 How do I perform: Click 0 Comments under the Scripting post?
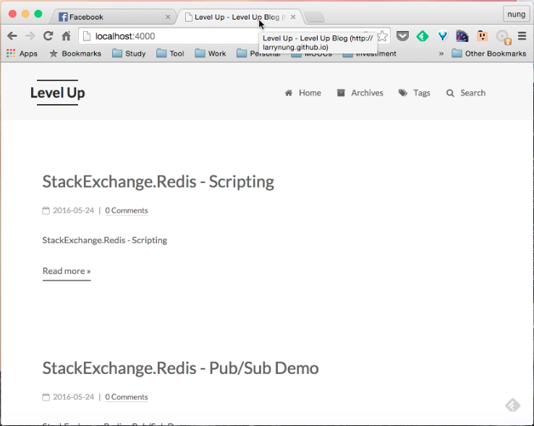(x=127, y=210)
